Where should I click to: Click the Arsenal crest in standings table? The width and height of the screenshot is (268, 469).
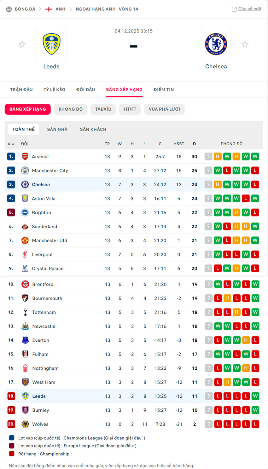tap(25, 157)
